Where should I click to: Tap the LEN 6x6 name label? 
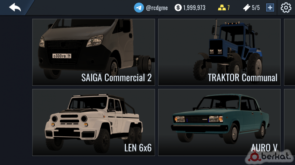point(138,148)
